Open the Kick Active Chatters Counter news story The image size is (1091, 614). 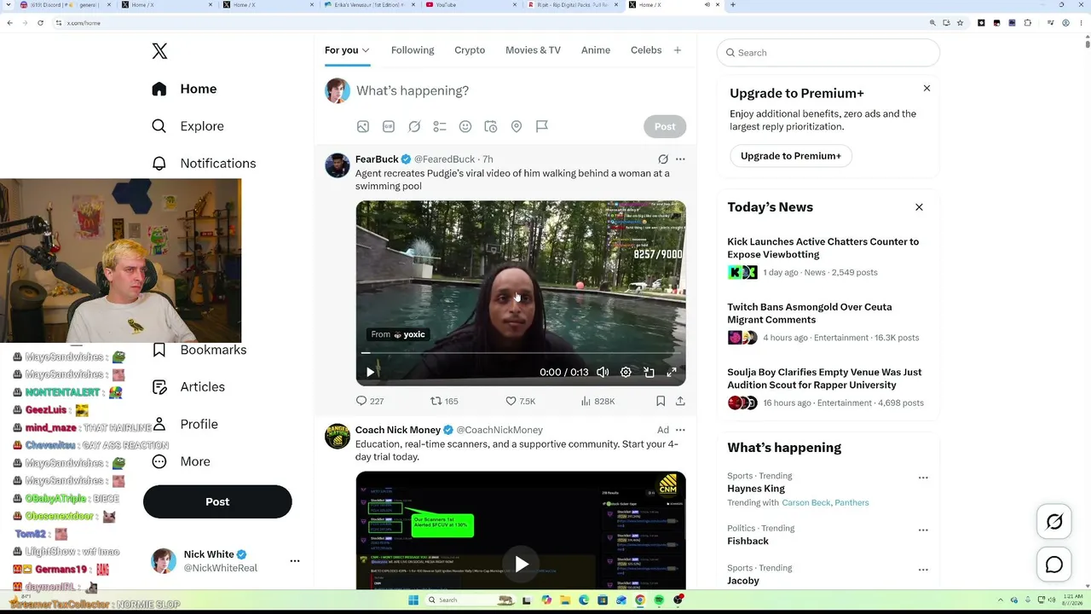(x=823, y=248)
